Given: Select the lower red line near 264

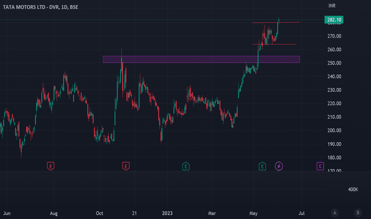Looking at the screenshot, I should point(274,44).
